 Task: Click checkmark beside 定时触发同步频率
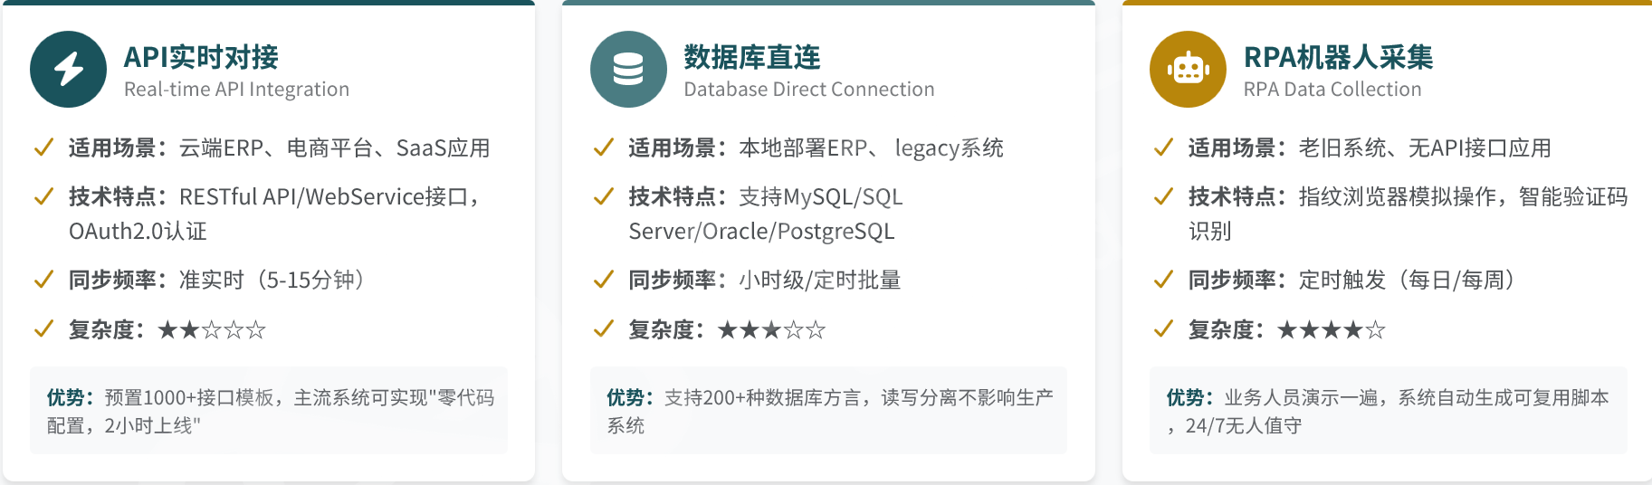pos(1163,280)
